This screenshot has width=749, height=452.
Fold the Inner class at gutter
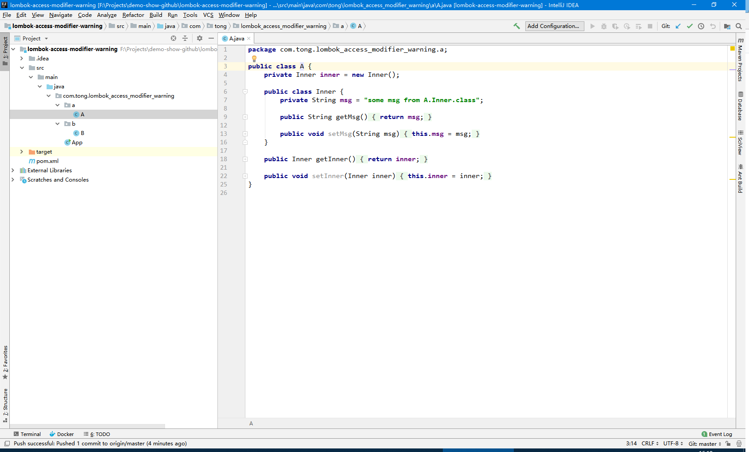245,91
